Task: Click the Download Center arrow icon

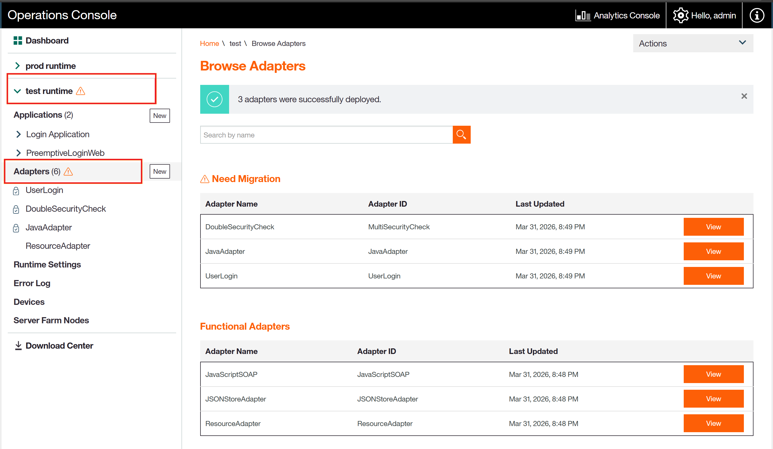Action: coord(18,345)
